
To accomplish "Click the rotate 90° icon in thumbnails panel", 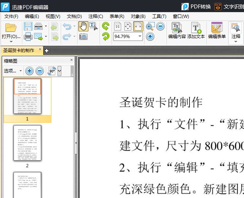I will tap(52, 71).
